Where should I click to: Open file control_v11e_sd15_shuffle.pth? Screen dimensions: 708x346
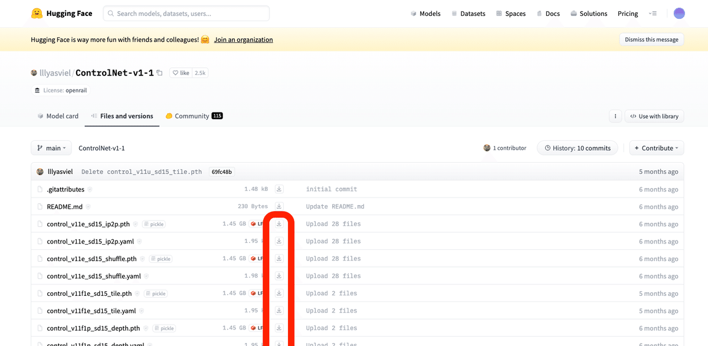pos(91,259)
